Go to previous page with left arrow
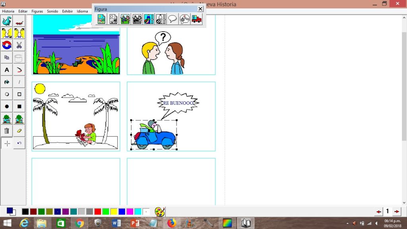This screenshot has height=229, width=407. (379, 212)
